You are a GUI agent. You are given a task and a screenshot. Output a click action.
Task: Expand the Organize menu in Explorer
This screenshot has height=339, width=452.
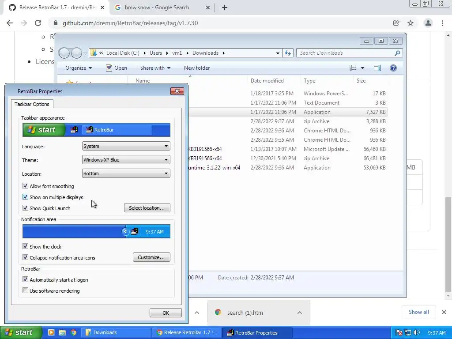79,68
